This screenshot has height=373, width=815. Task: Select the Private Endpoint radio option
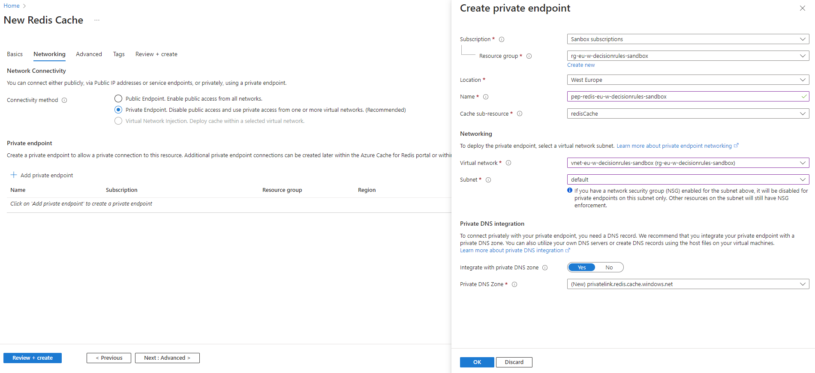click(118, 110)
